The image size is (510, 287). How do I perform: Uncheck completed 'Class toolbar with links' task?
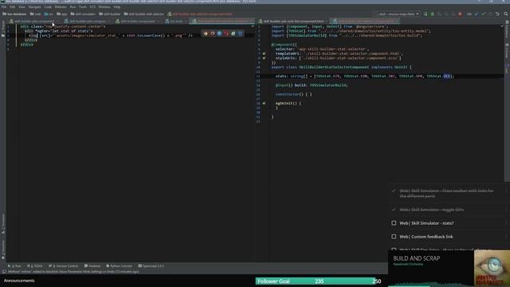[x=394, y=191]
